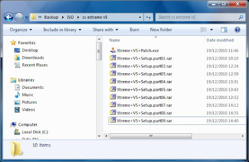The image size is (249, 162).
Task: Click file name Xtreme+V5+Setup.part05.rar
Action: pos(144,90)
